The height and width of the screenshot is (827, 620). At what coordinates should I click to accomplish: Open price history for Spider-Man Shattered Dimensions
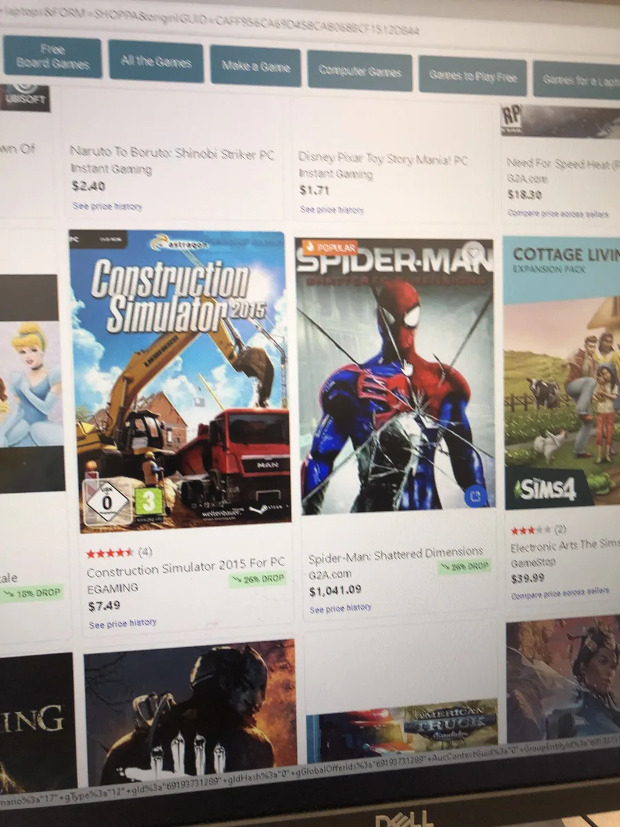coord(340,609)
